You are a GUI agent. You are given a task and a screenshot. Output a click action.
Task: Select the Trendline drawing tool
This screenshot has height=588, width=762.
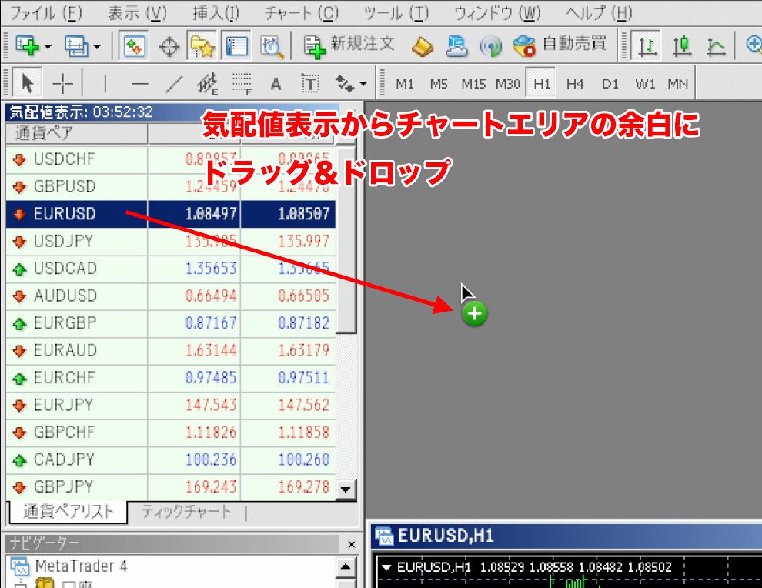pyautogui.click(x=175, y=84)
